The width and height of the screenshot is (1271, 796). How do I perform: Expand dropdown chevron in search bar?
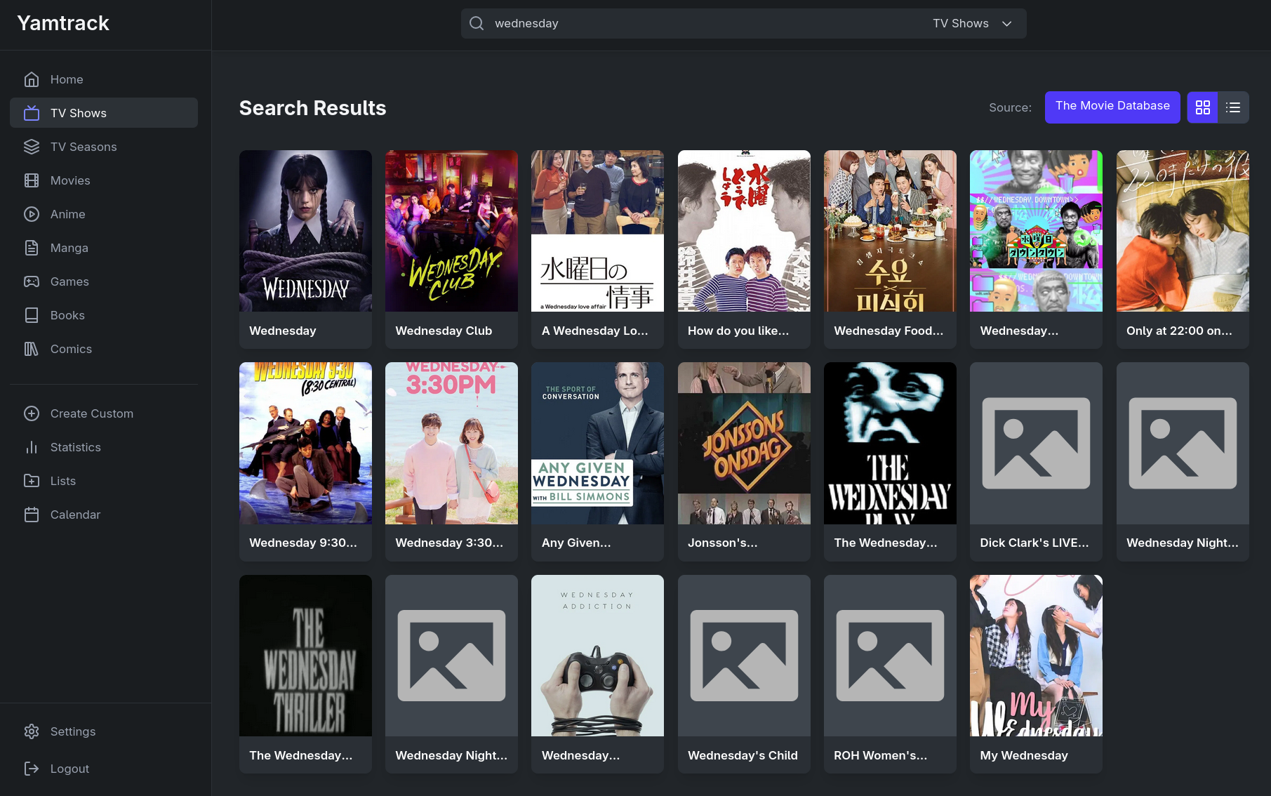(x=1007, y=23)
